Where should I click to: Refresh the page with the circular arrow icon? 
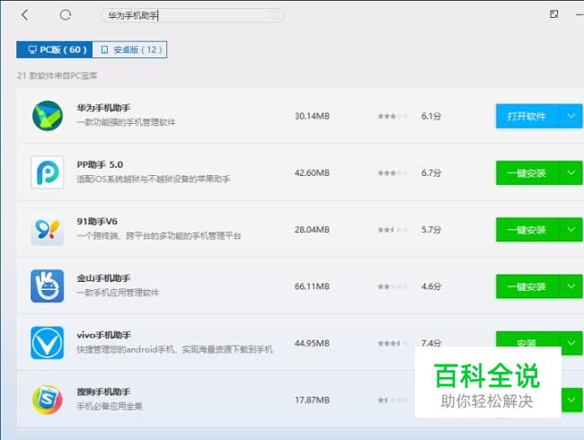[66, 15]
